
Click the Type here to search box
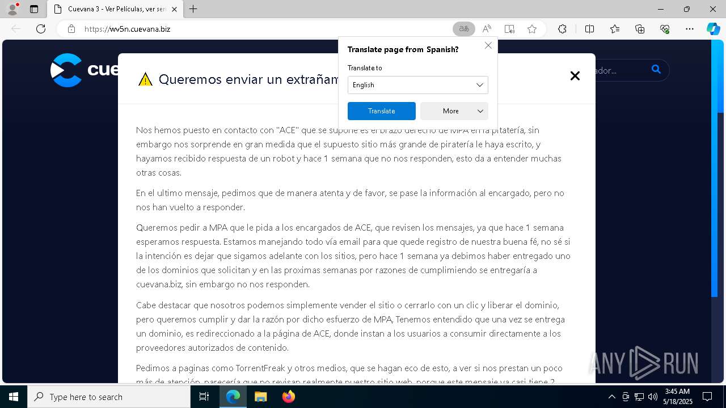click(x=109, y=397)
